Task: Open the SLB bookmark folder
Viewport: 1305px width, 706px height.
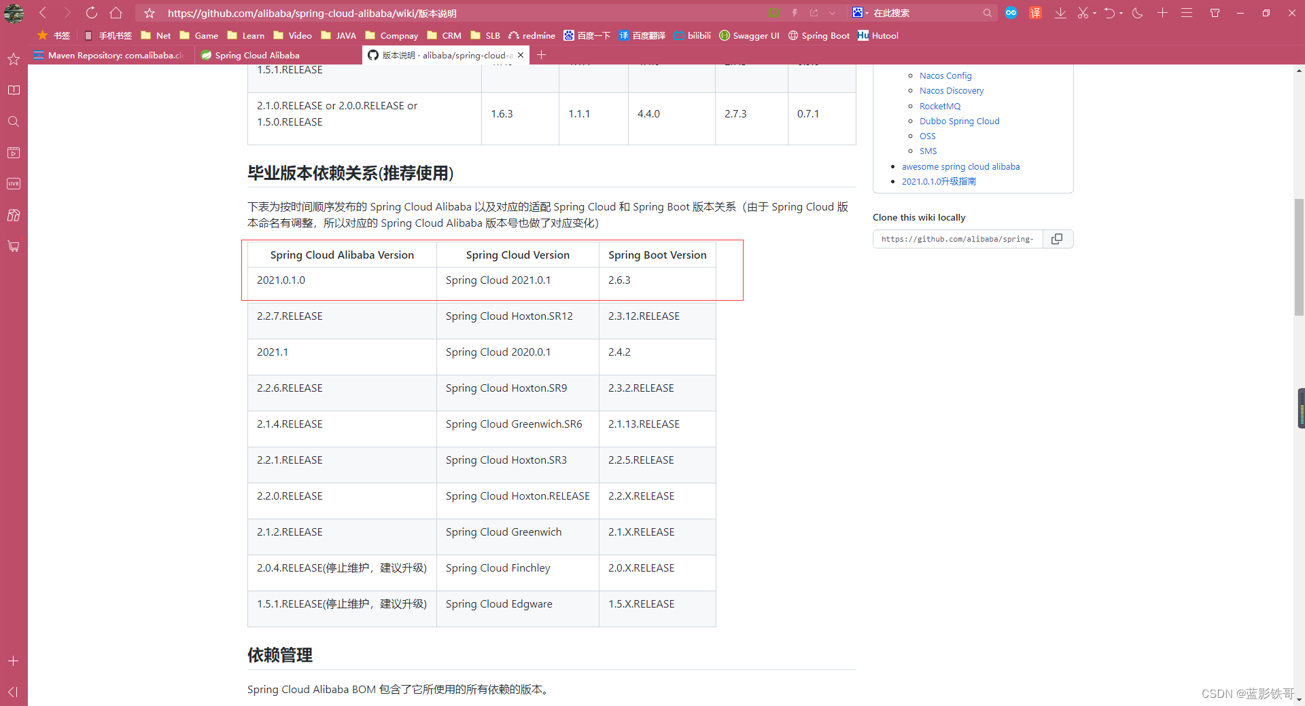Action: (x=485, y=35)
